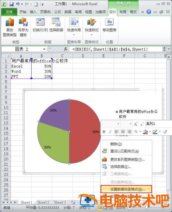Open the font name dropdown in mini toolbar
The height and width of the screenshot is (212, 172).
coord(118,124)
